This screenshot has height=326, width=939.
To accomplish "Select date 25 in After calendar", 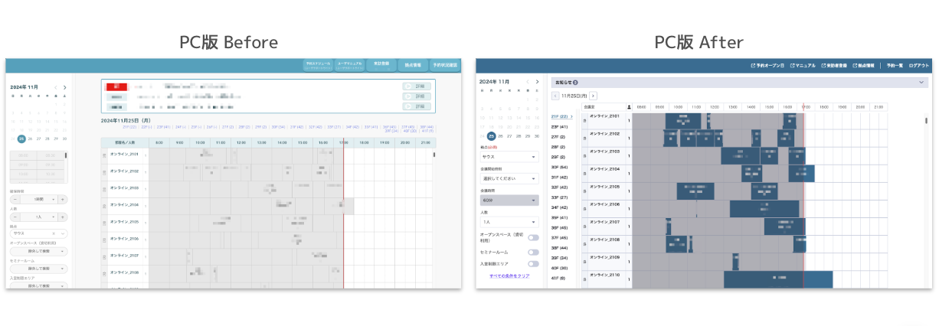I will pos(491,135).
